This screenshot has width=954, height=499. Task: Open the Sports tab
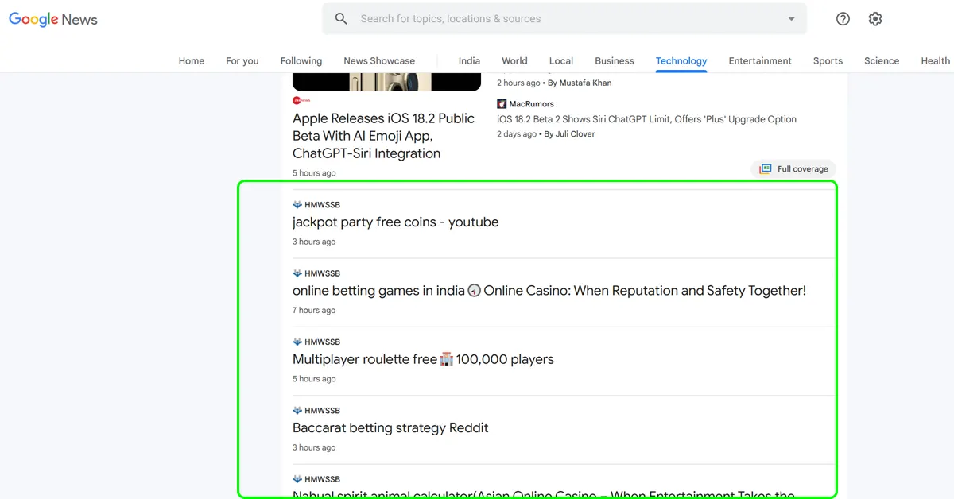pyautogui.click(x=828, y=61)
